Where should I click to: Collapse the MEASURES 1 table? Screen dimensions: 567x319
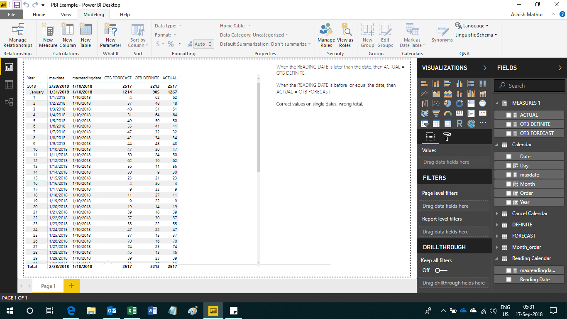497,103
